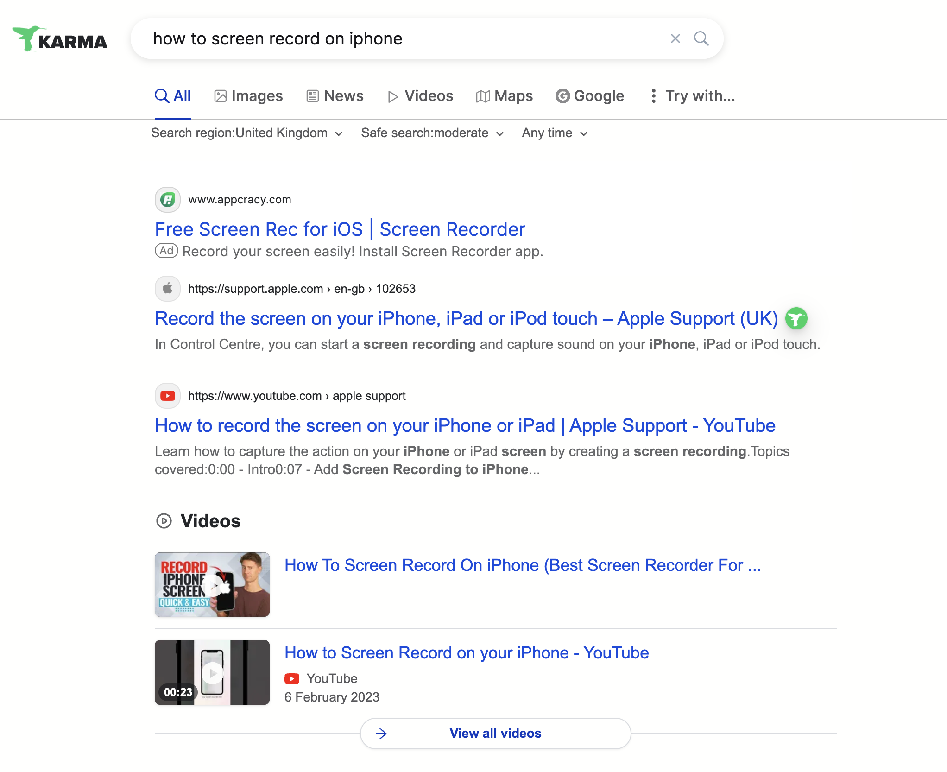Open the Safe search moderate dropdown
Screen dimensions: 947x772
coord(432,133)
